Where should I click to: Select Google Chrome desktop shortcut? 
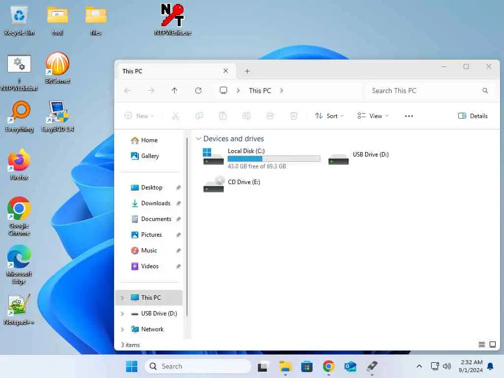pyautogui.click(x=19, y=216)
